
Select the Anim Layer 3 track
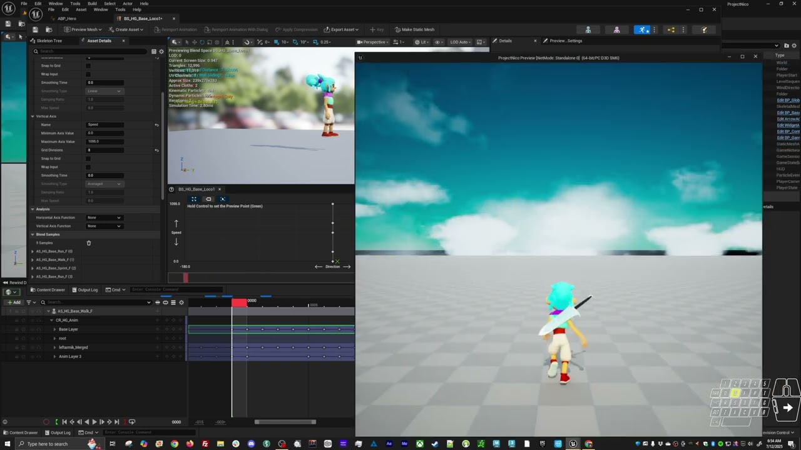(x=70, y=356)
